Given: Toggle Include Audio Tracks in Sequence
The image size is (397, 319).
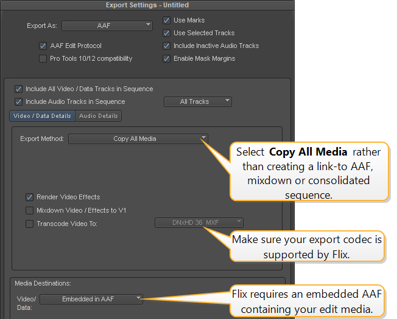Looking at the screenshot, I should point(19,101).
